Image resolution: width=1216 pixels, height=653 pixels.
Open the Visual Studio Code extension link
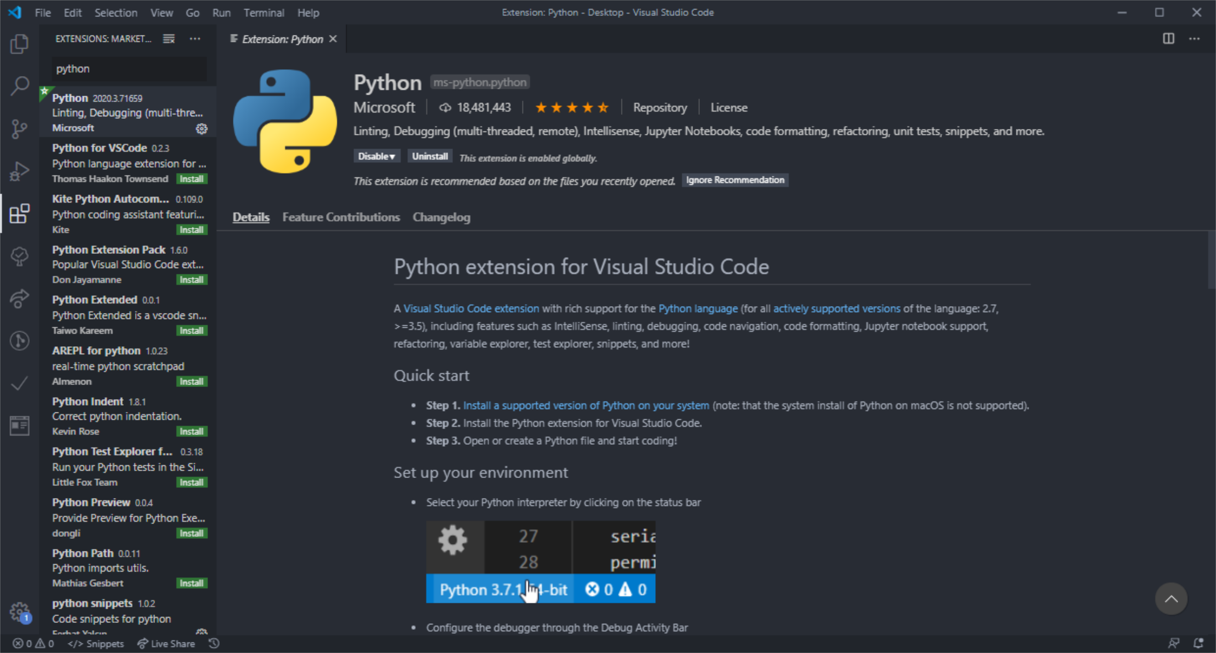pyautogui.click(x=471, y=309)
